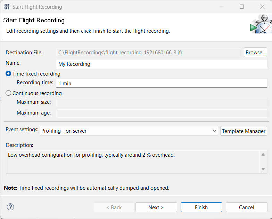This screenshot has width=272, height=219.
Task: Click the description scroll up arrow
Action: pyautogui.click(x=263, y=154)
